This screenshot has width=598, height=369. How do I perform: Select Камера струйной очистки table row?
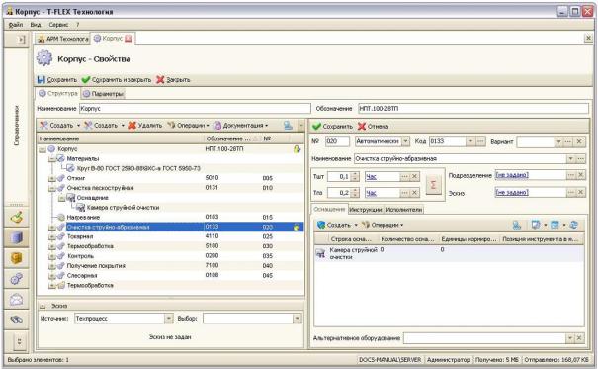click(x=449, y=253)
